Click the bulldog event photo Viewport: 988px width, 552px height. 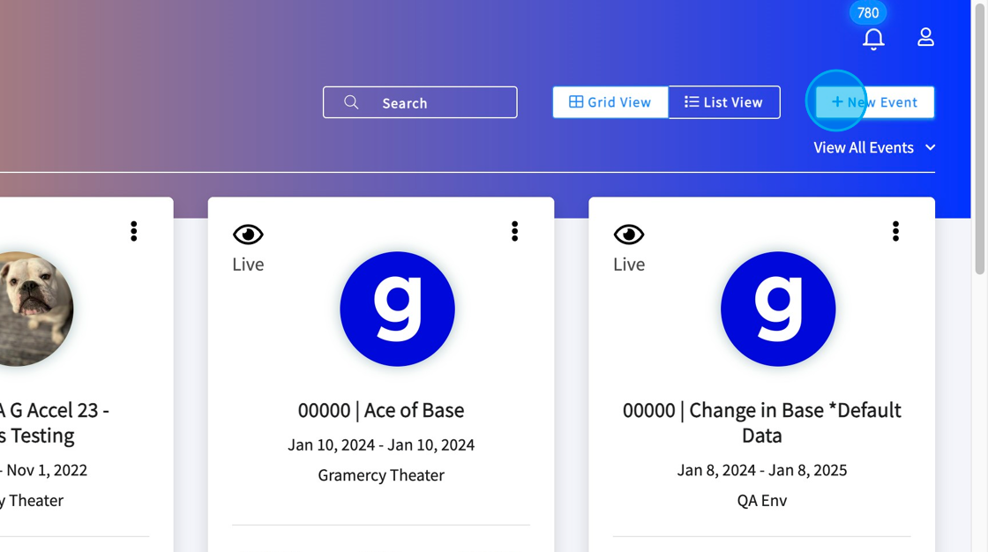coord(36,309)
